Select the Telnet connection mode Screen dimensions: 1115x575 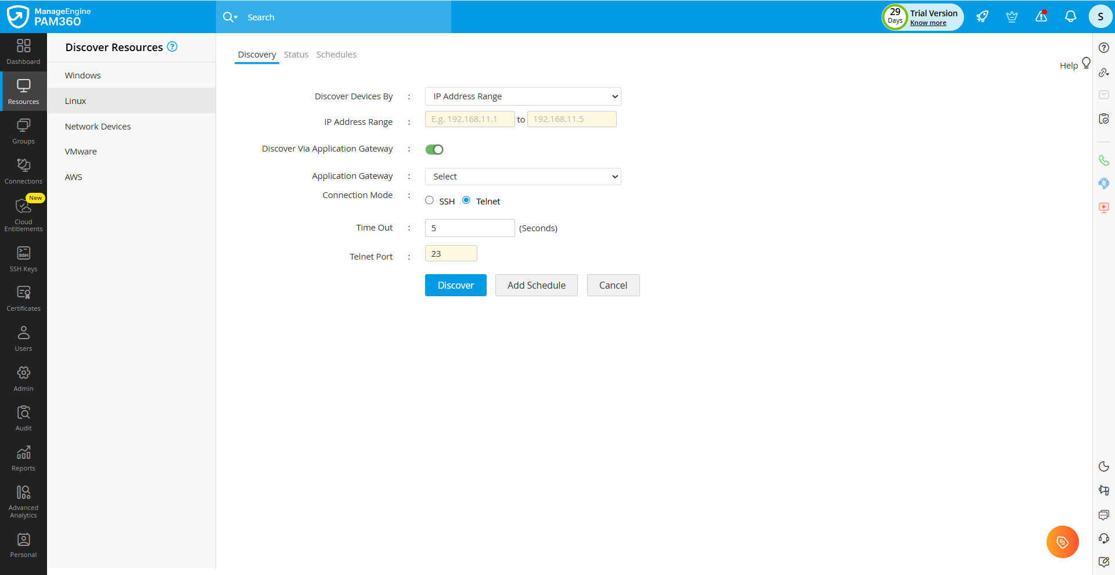466,200
